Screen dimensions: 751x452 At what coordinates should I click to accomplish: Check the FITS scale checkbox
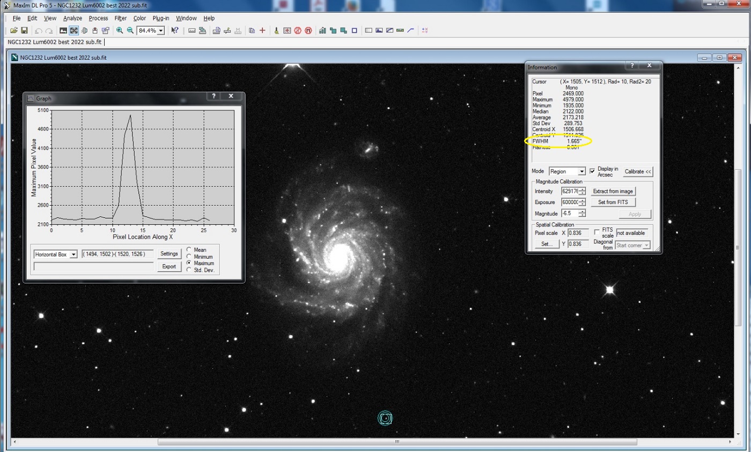click(598, 232)
